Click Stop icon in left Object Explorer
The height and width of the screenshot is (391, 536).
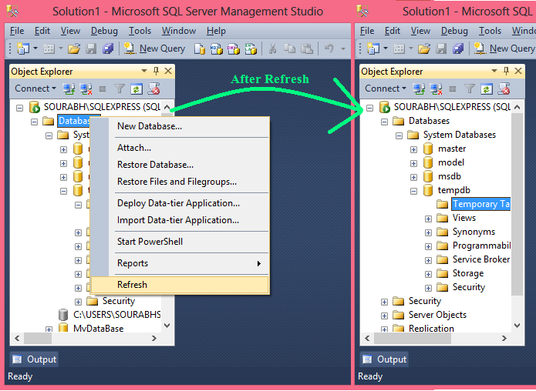pyautogui.click(x=103, y=89)
